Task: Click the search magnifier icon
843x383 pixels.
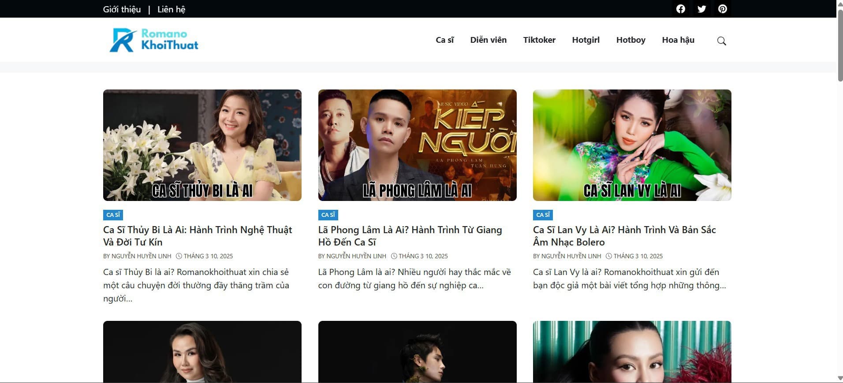Action: coord(721,41)
